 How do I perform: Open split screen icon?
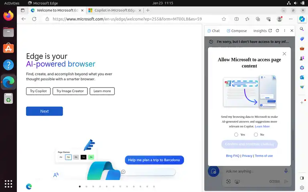[237, 19]
